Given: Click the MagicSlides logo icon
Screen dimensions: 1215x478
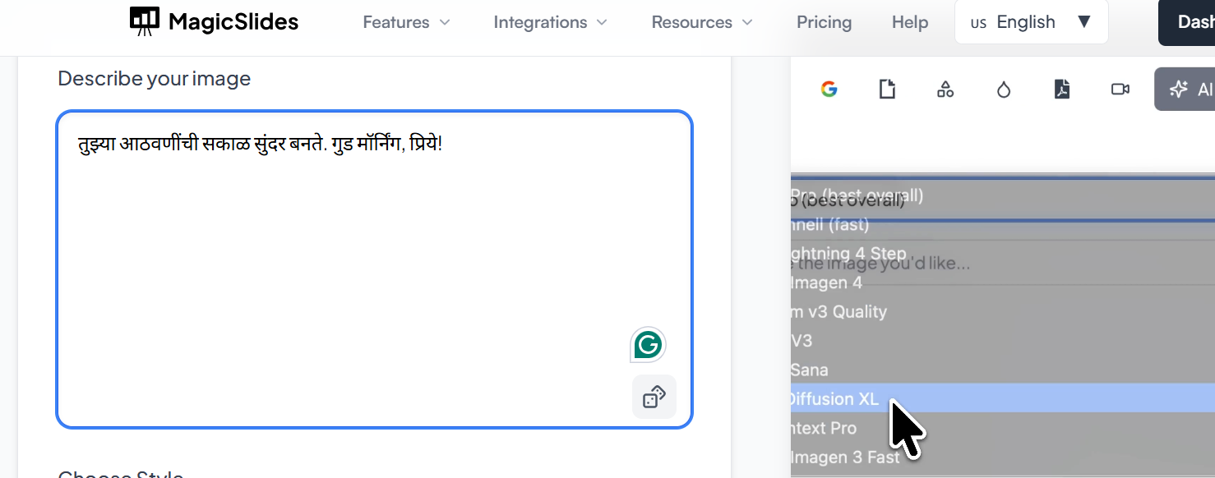Looking at the screenshot, I should tap(145, 22).
